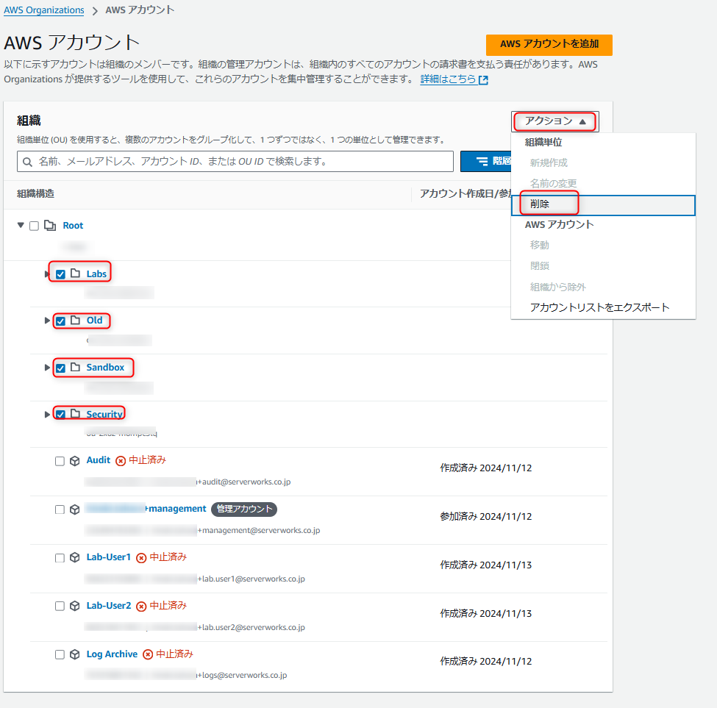Open the Sandbox OU link
Viewport: 717px width, 708px height.
[x=105, y=368]
